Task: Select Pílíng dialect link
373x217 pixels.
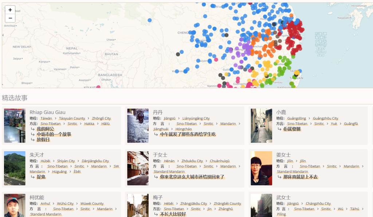Action: click(x=282, y=214)
